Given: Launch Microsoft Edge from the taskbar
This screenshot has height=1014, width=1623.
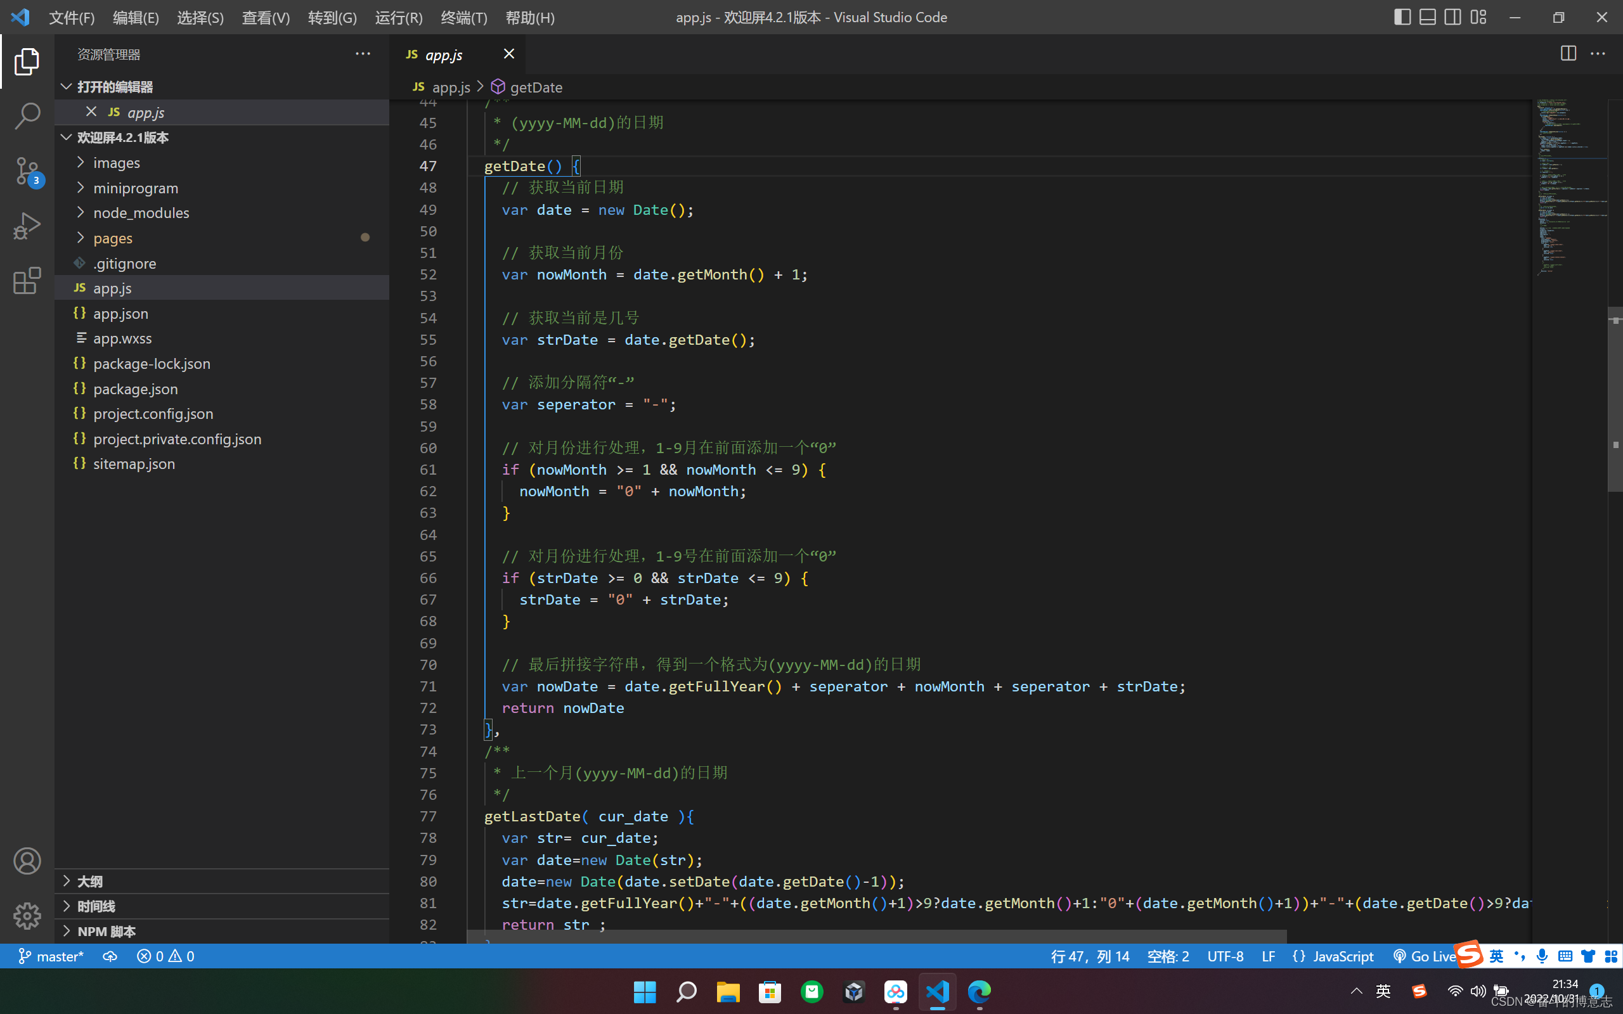Looking at the screenshot, I should coord(979,992).
